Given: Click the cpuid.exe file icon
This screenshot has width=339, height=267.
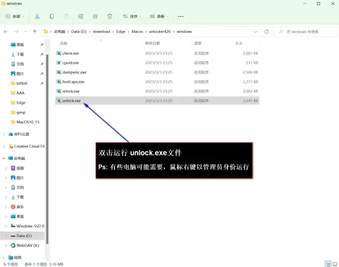Looking at the screenshot, I should coord(59,63).
